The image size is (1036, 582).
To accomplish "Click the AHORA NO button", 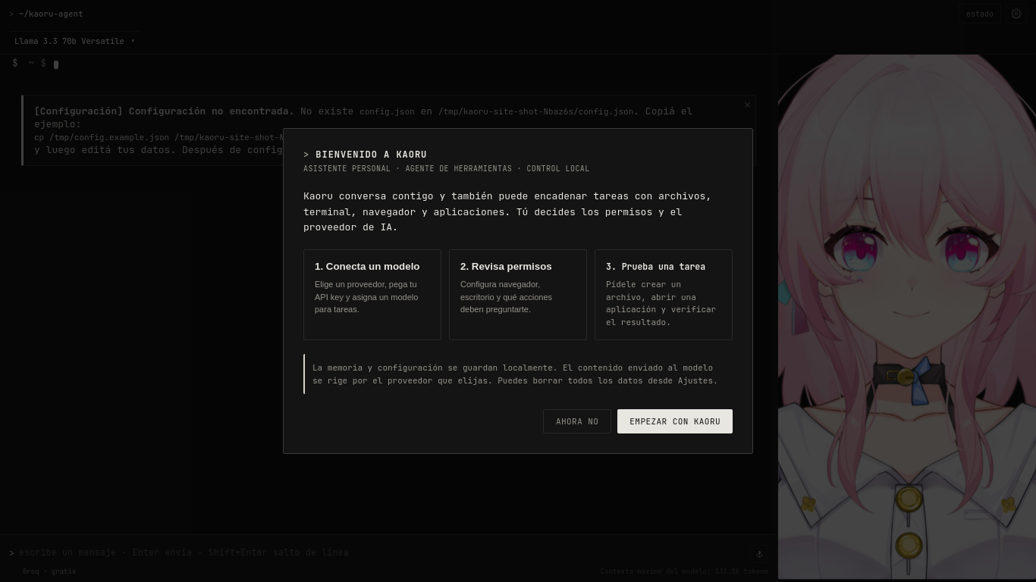I will 577,421.
